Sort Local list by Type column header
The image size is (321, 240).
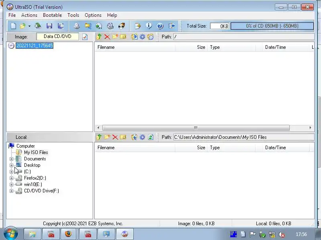[x=232, y=148]
